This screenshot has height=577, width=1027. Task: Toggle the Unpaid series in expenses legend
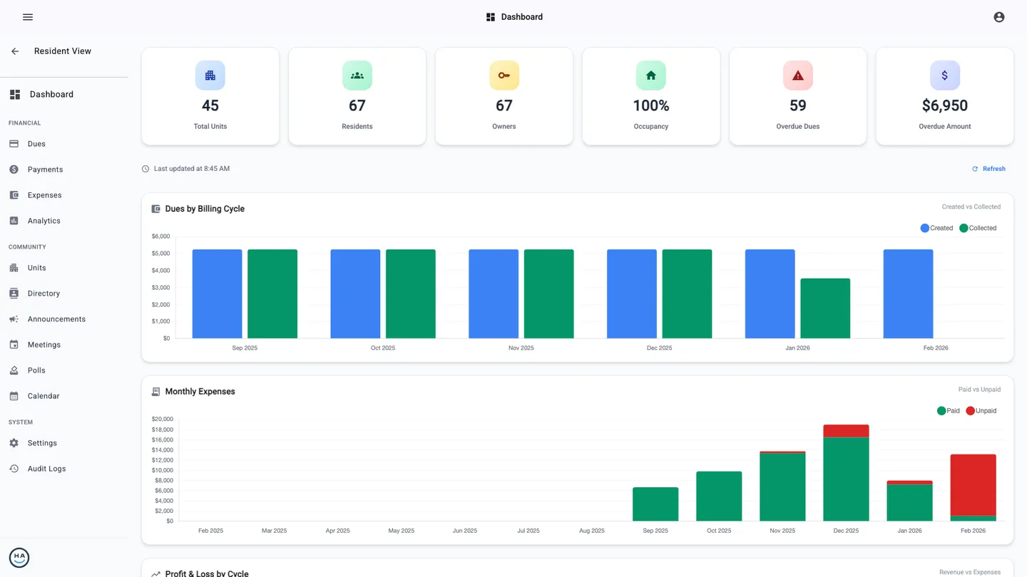coord(981,411)
